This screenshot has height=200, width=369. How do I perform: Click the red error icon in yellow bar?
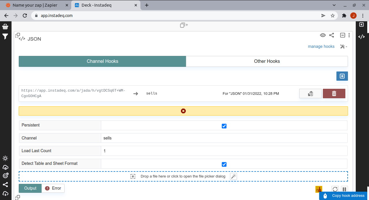pos(183,111)
